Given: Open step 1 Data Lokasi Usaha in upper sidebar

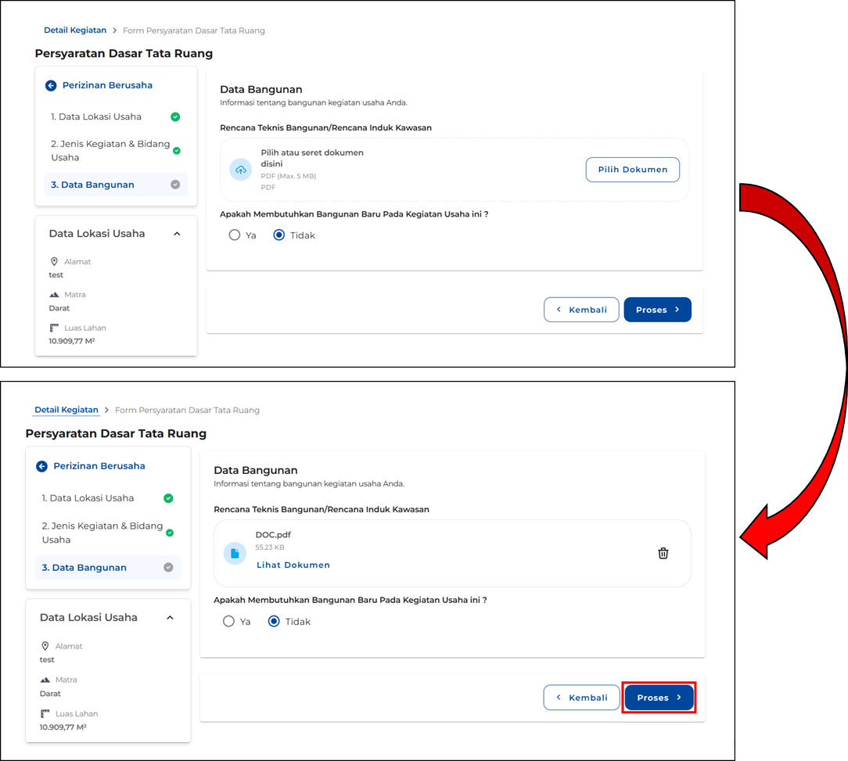Looking at the screenshot, I should click(x=96, y=117).
